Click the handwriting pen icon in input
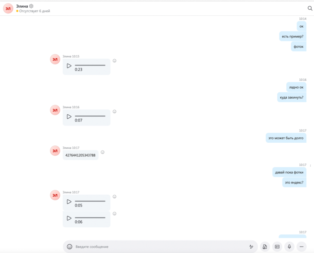314x253 pixels. (251, 247)
